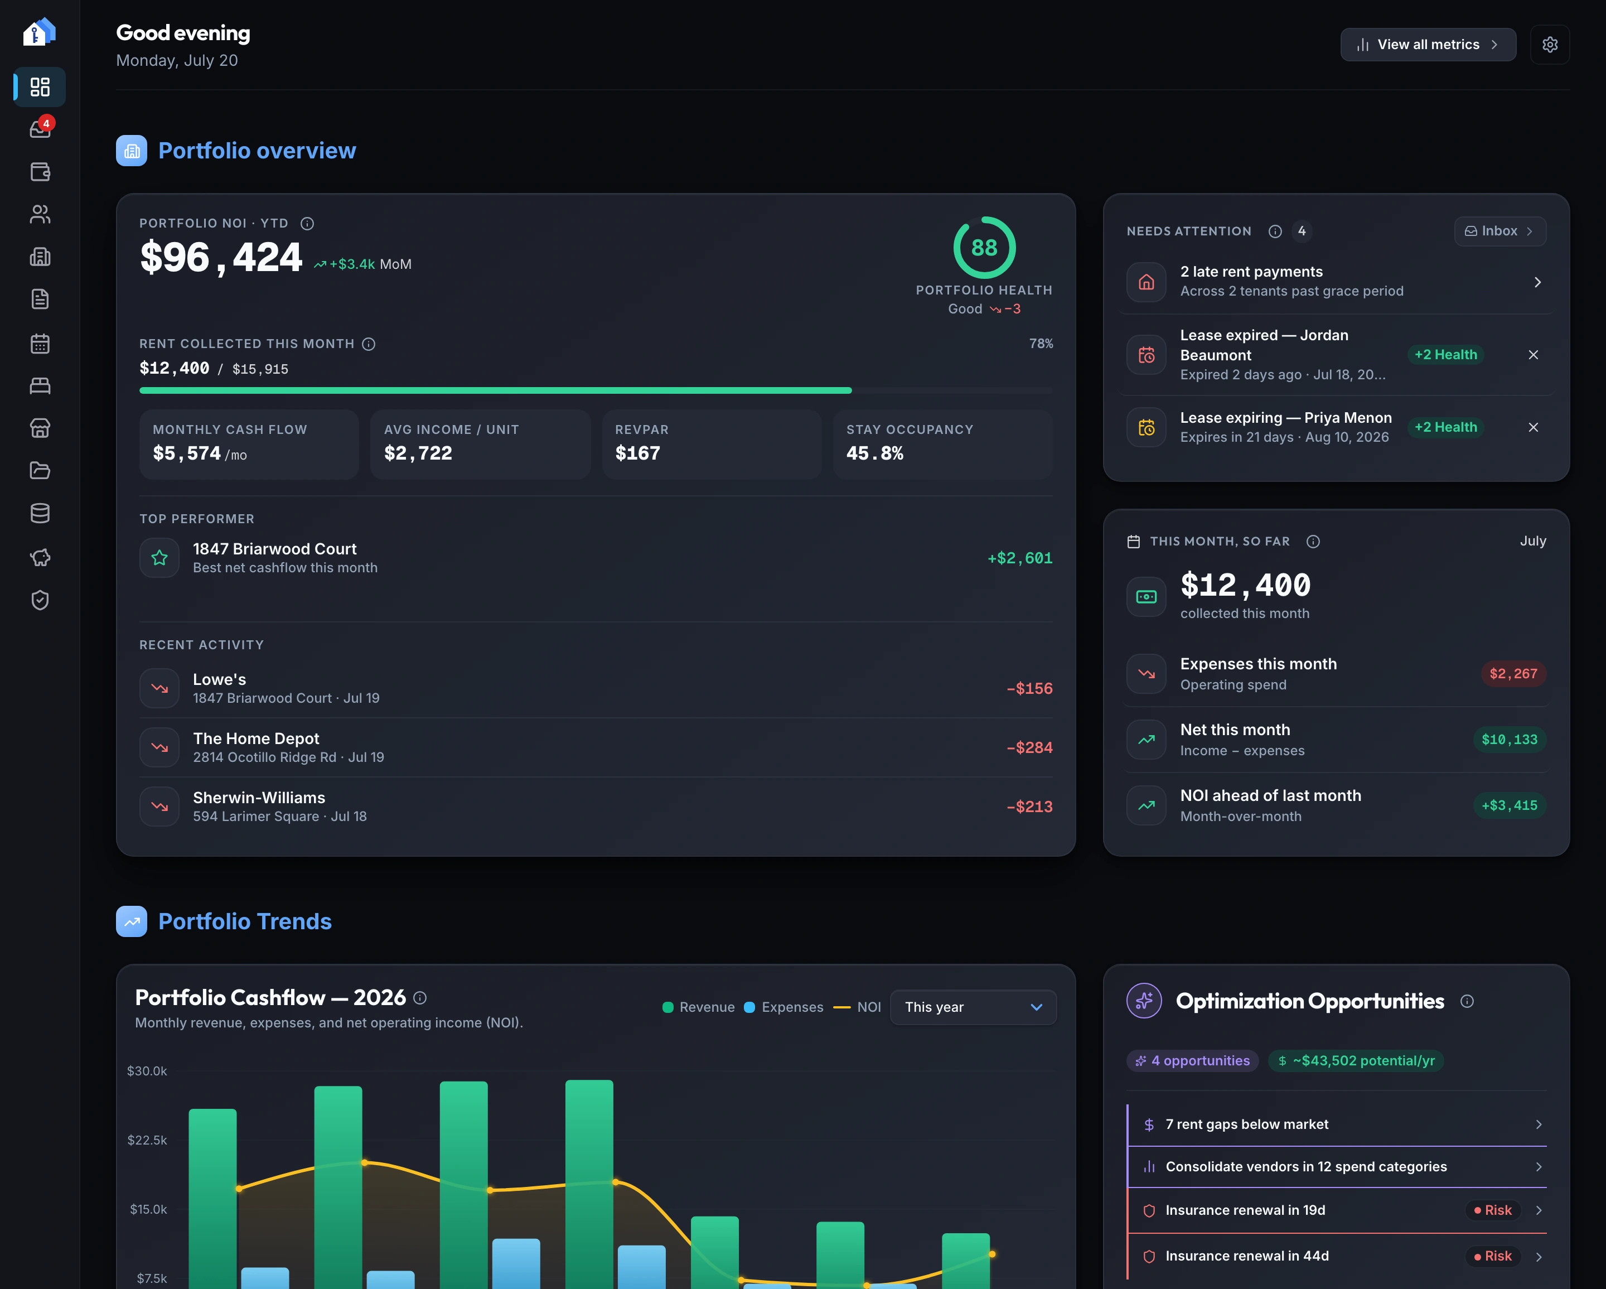This screenshot has height=1289, width=1606.
Task: Open the calendar icon in sidebar
Action: [40, 344]
